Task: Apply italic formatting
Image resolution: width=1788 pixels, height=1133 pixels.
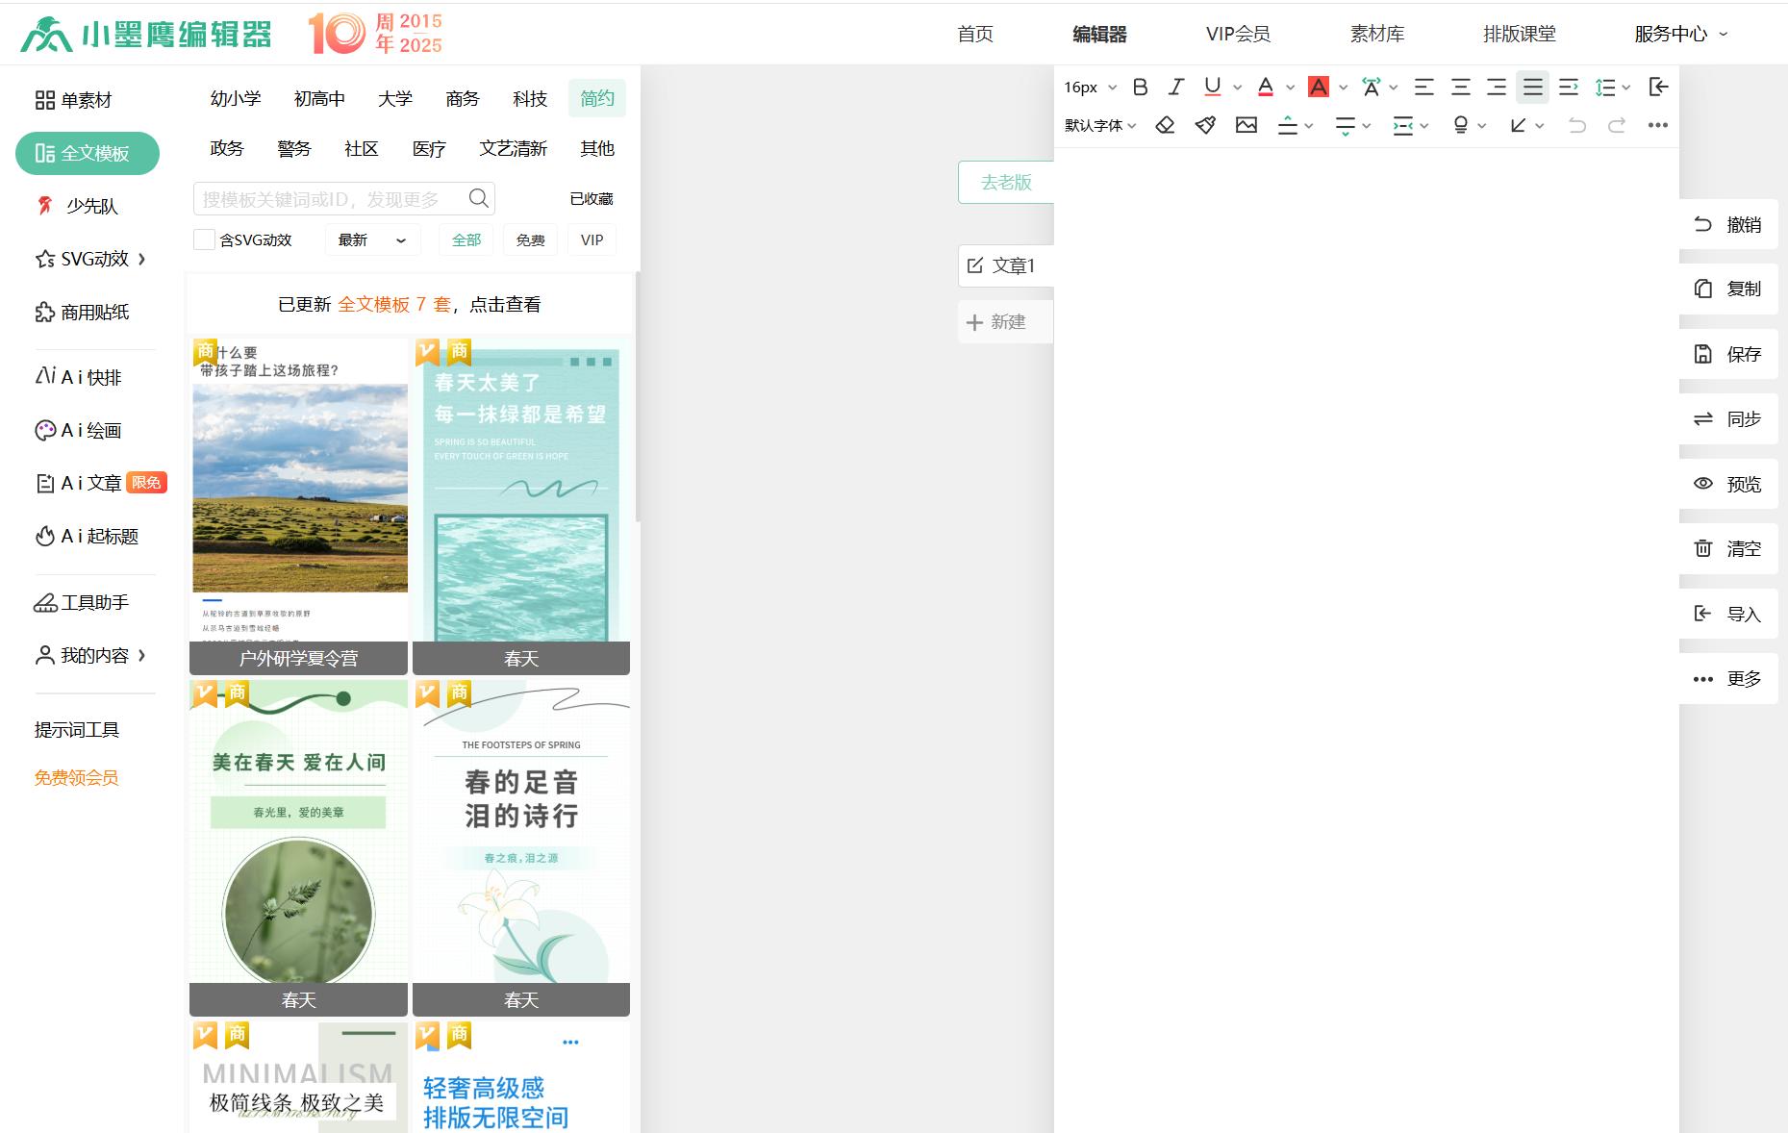Action: 1175,88
